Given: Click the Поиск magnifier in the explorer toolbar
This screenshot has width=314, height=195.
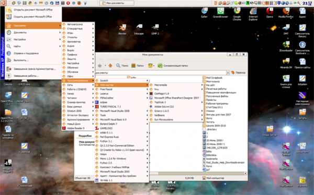Looking at the screenshot, I should (x=122, y=66).
